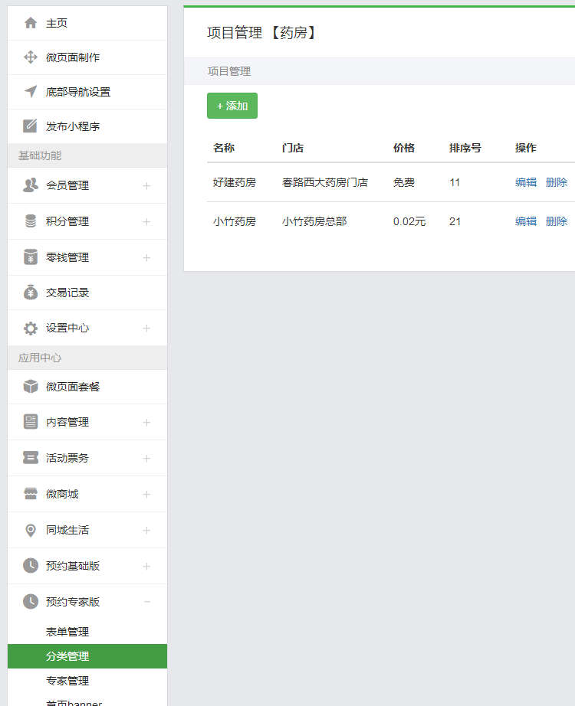Open the 表单管理 submenu item
This screenshot has height=706, width=575.
(x=67, y=632)
